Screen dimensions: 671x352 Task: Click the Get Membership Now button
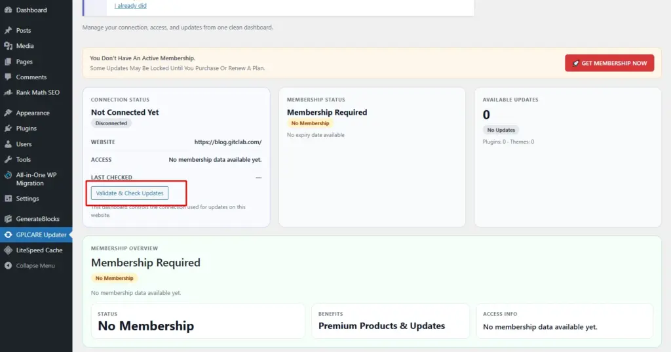point(609,63)
